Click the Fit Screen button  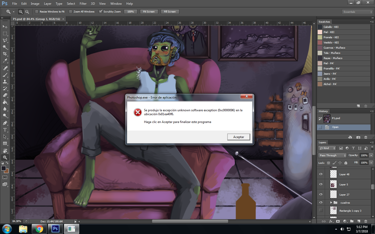149,12
